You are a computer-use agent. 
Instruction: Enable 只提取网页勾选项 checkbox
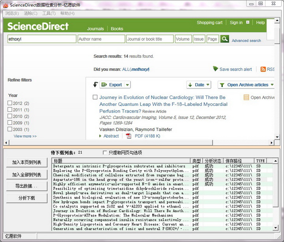pyautogui.click(x=105, y=152)
